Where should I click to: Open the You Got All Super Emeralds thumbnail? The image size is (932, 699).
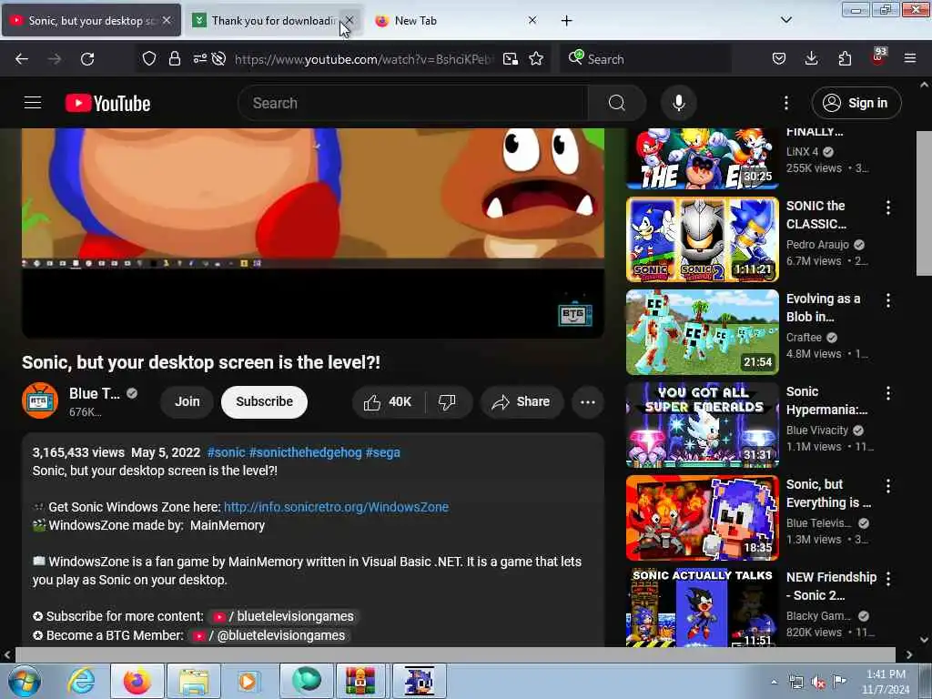coord(702,424)
